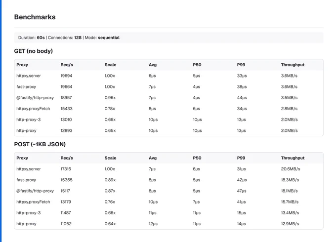Click the 0.65x scale value
The height and width of the screenshot is (242, 336).
(x=110, y=130)
